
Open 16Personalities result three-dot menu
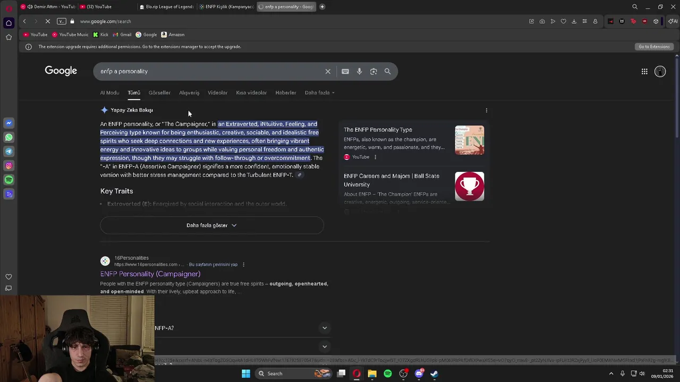(243, 265)
